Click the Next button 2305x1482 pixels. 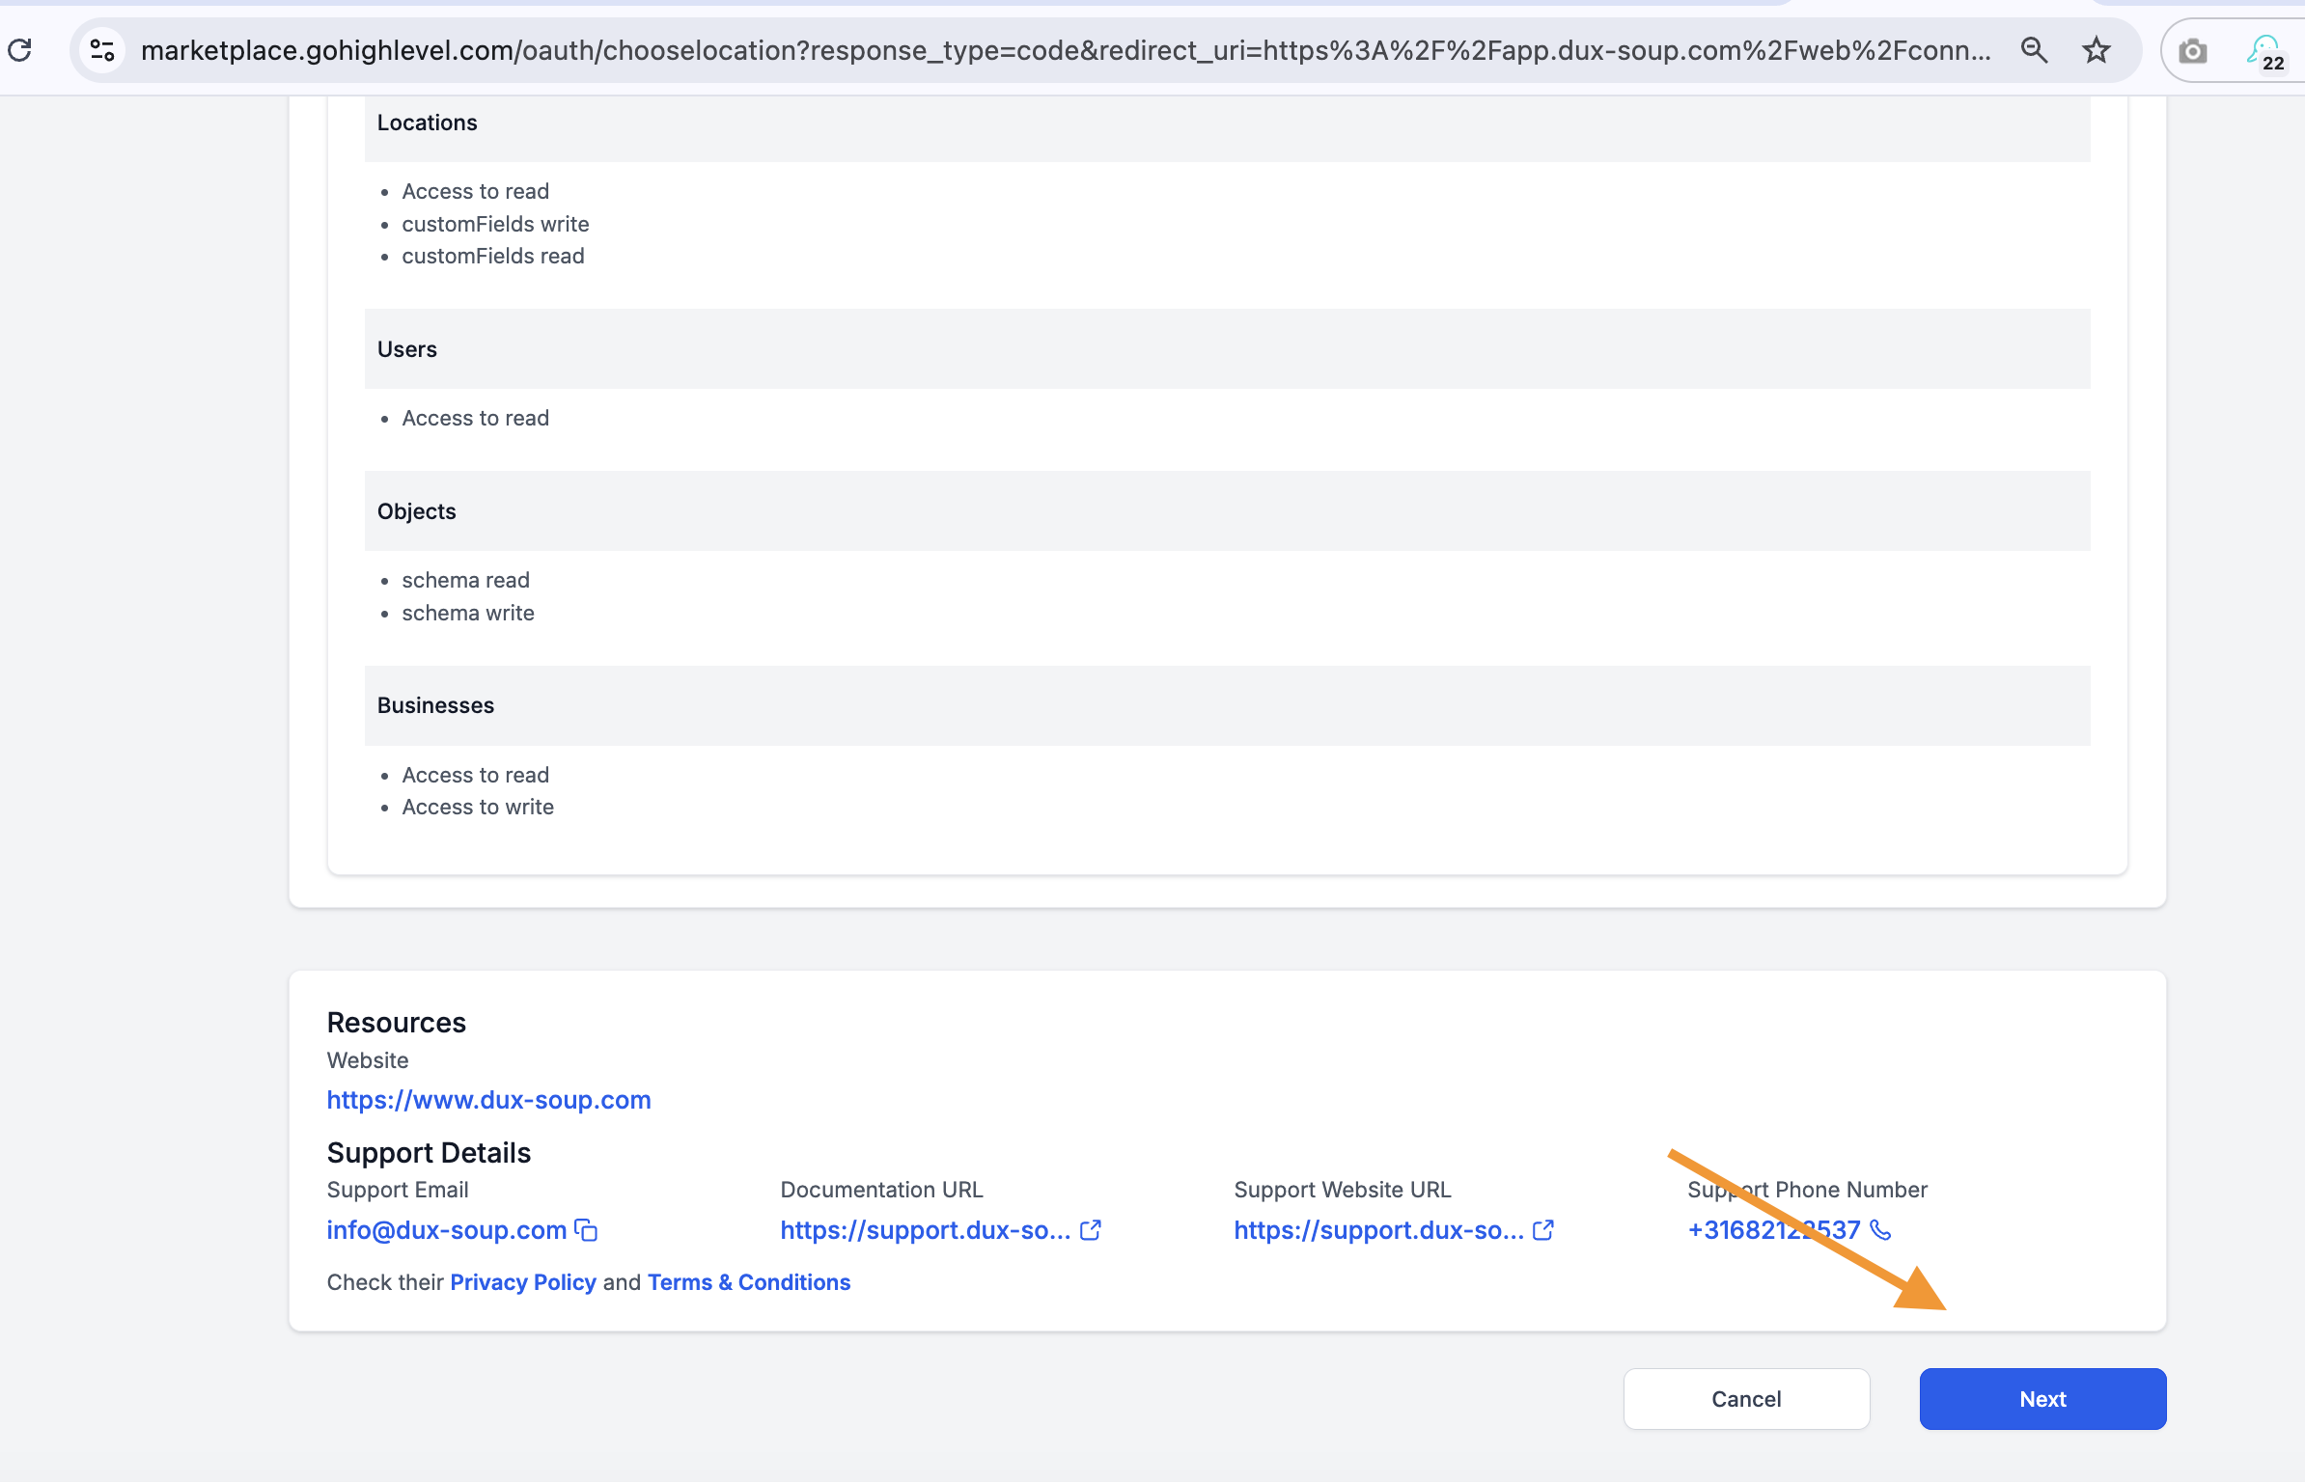coord(2042,1399)
